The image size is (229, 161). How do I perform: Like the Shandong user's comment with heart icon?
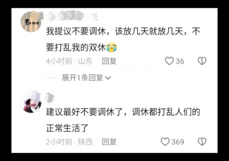tap(169, 61)
